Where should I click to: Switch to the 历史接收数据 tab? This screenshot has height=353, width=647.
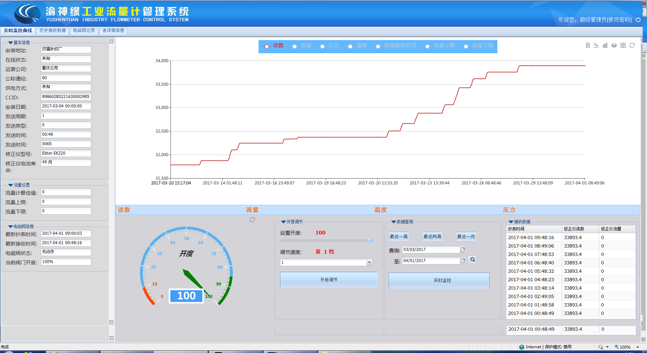53,31
